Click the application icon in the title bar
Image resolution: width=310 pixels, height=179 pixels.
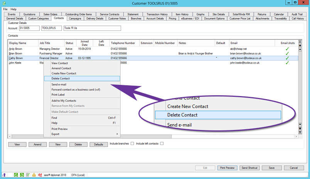coord(4,3)
